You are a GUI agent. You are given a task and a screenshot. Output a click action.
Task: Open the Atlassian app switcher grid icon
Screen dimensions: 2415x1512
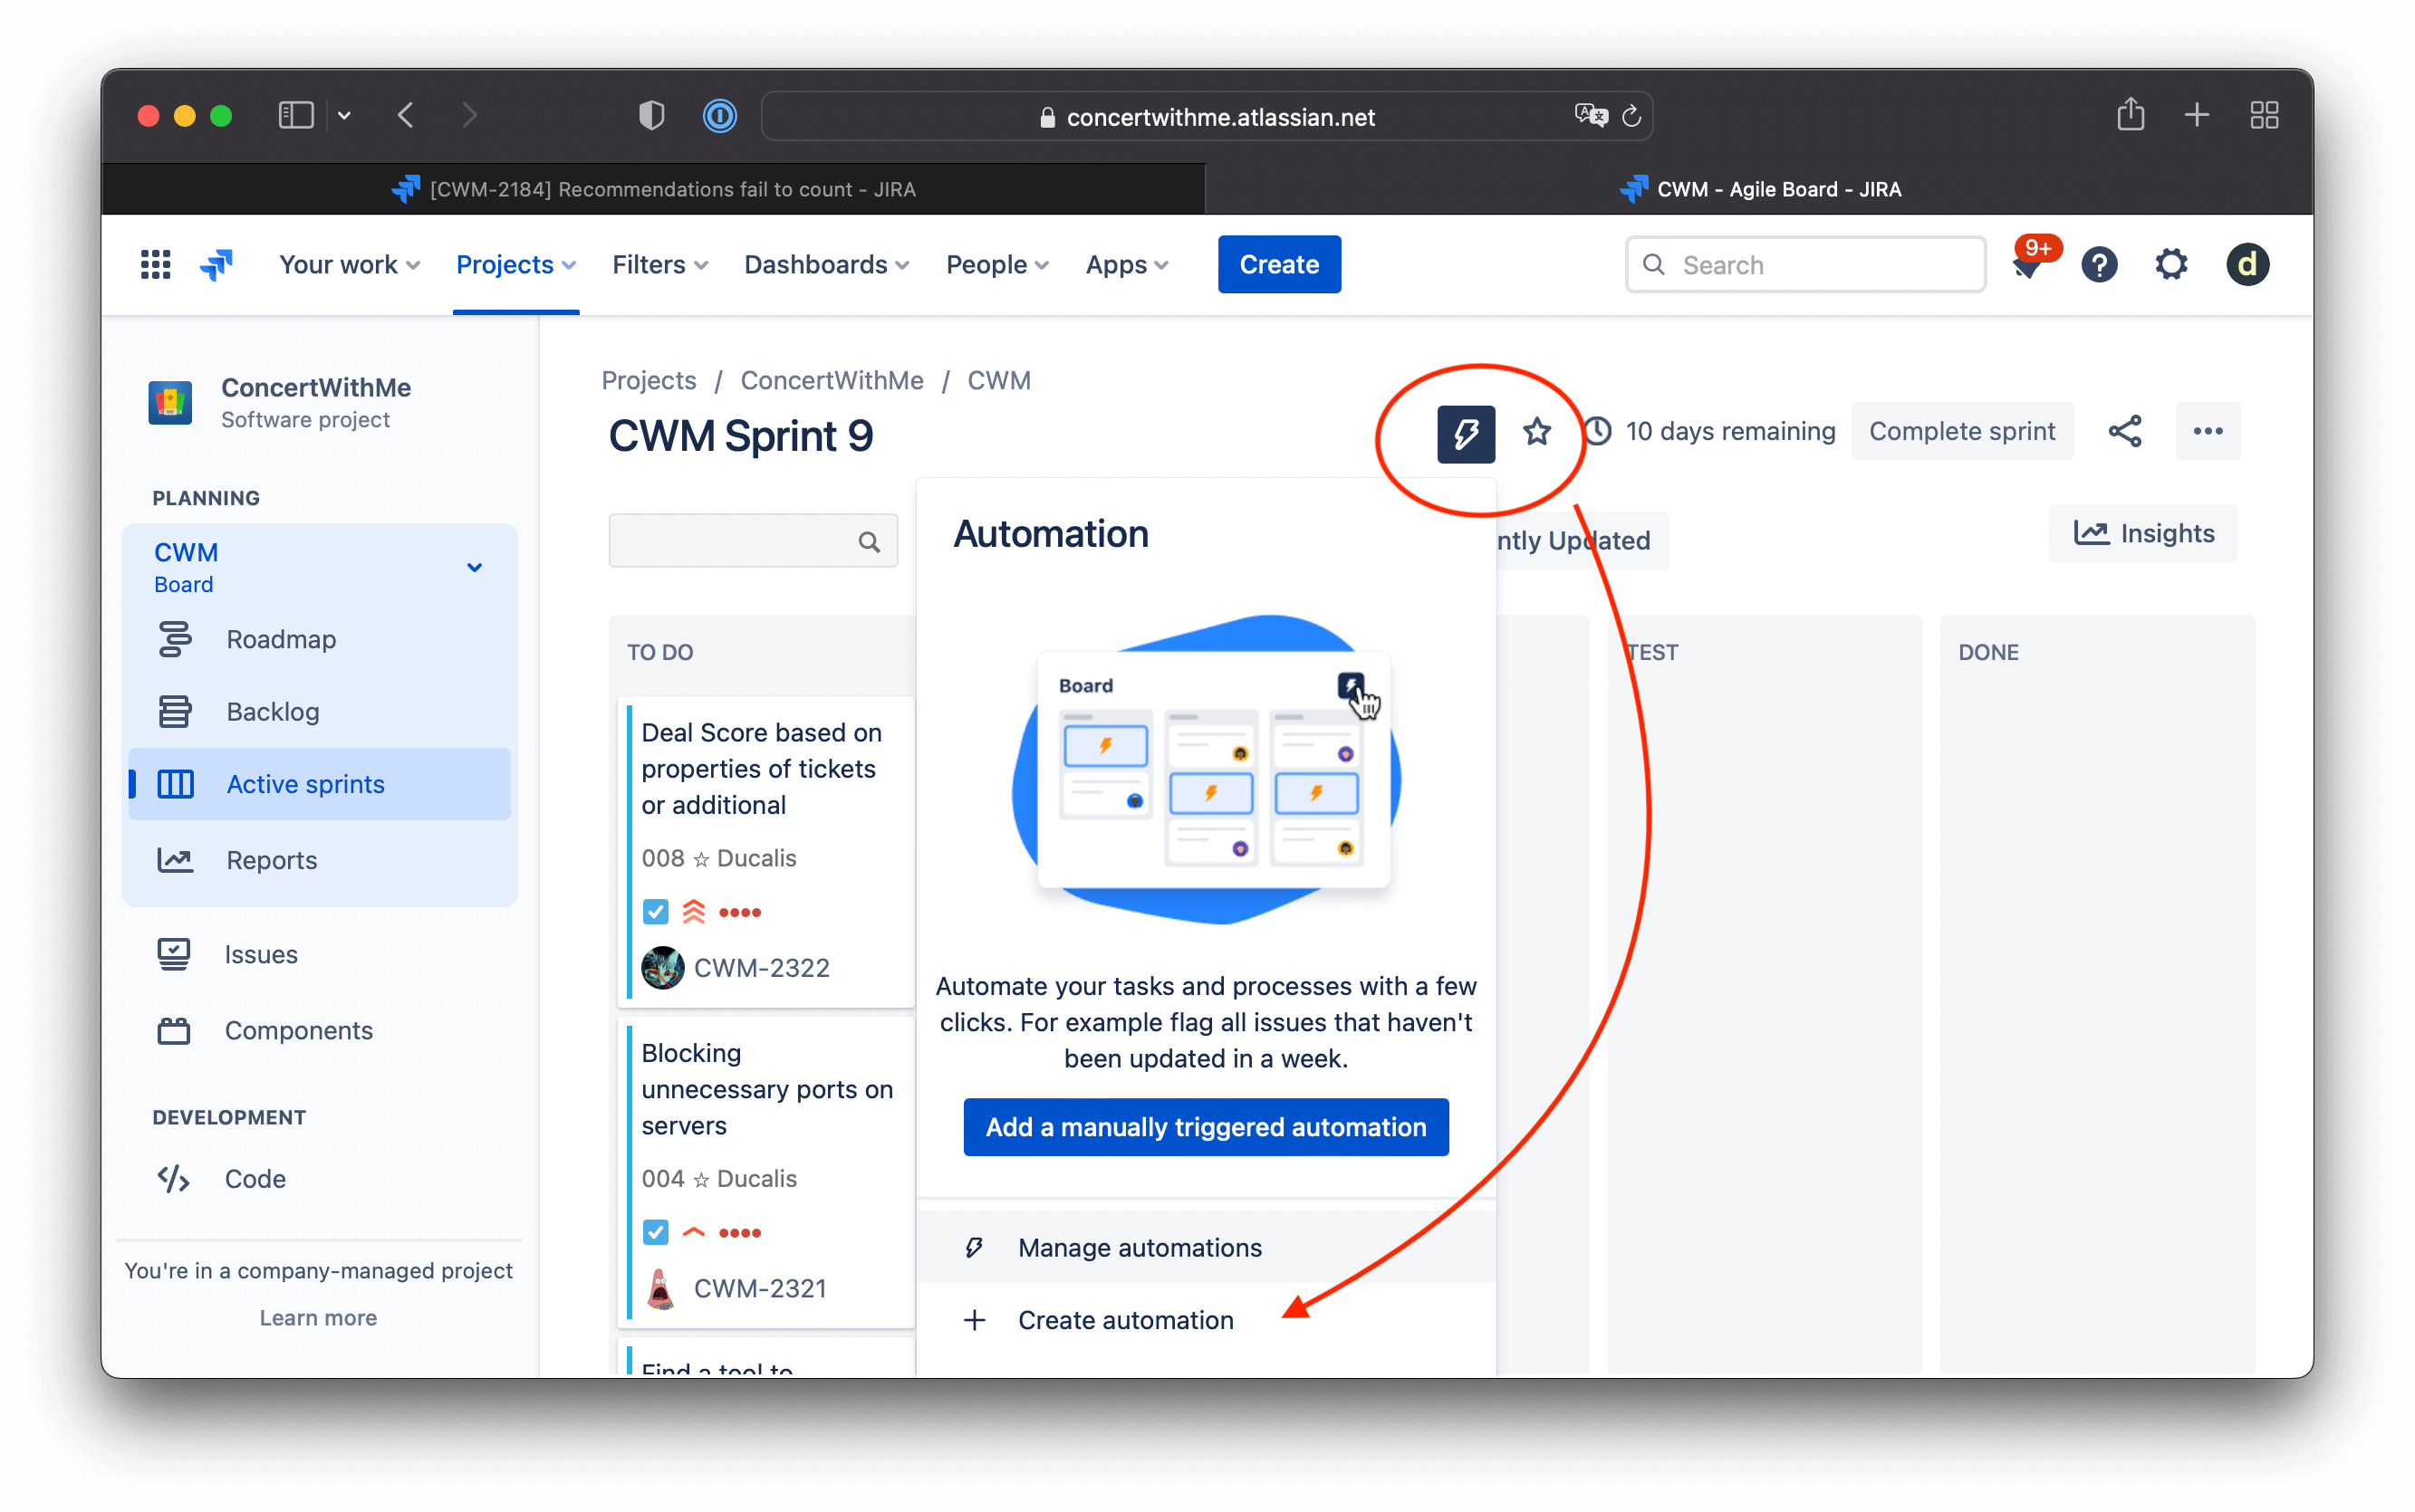point(155,263)
